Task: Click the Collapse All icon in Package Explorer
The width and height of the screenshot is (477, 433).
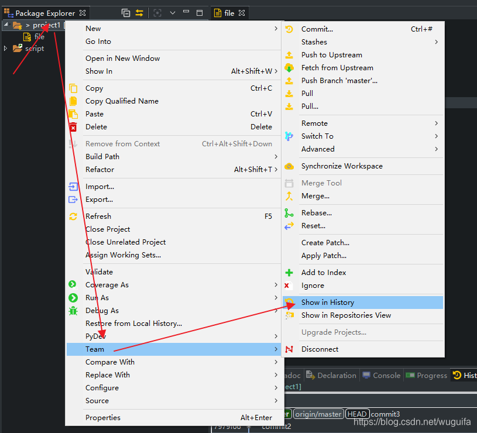Action: tap(126, 13)
